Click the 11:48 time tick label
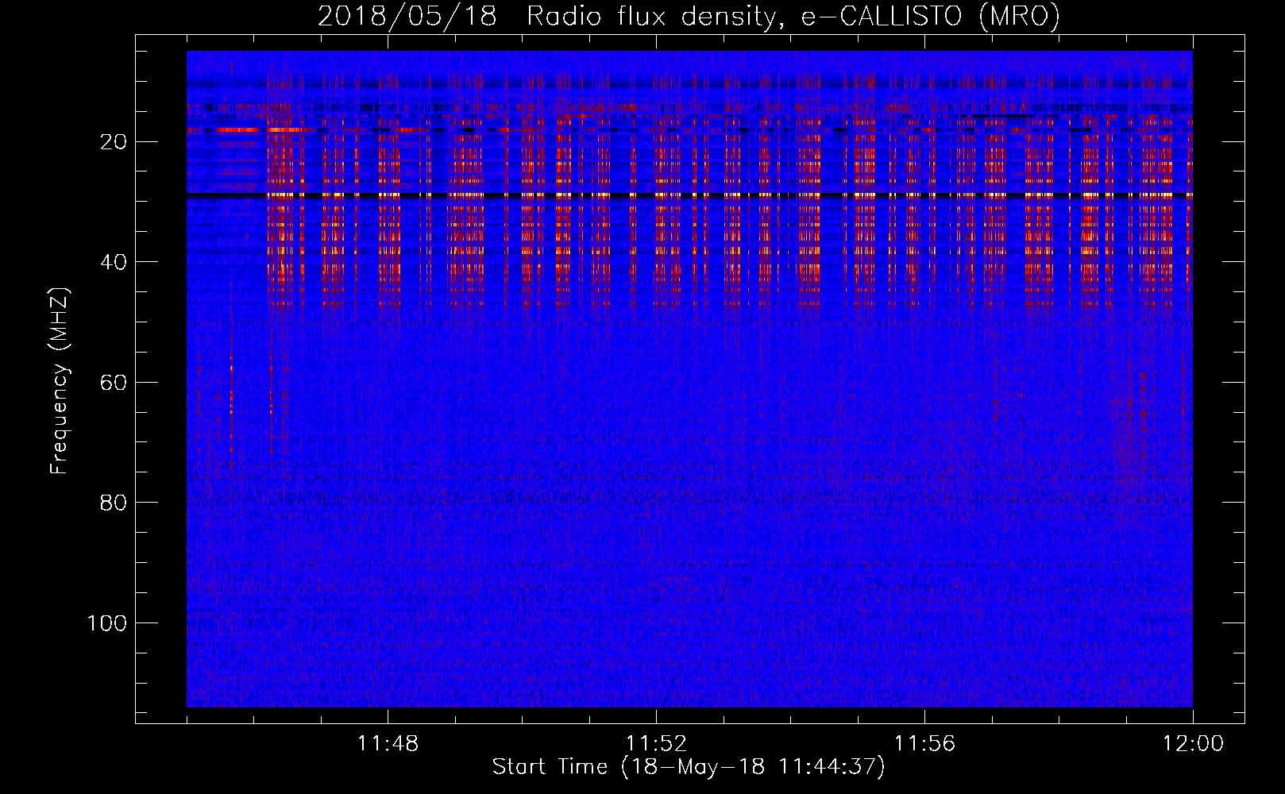 click(388, 744)
